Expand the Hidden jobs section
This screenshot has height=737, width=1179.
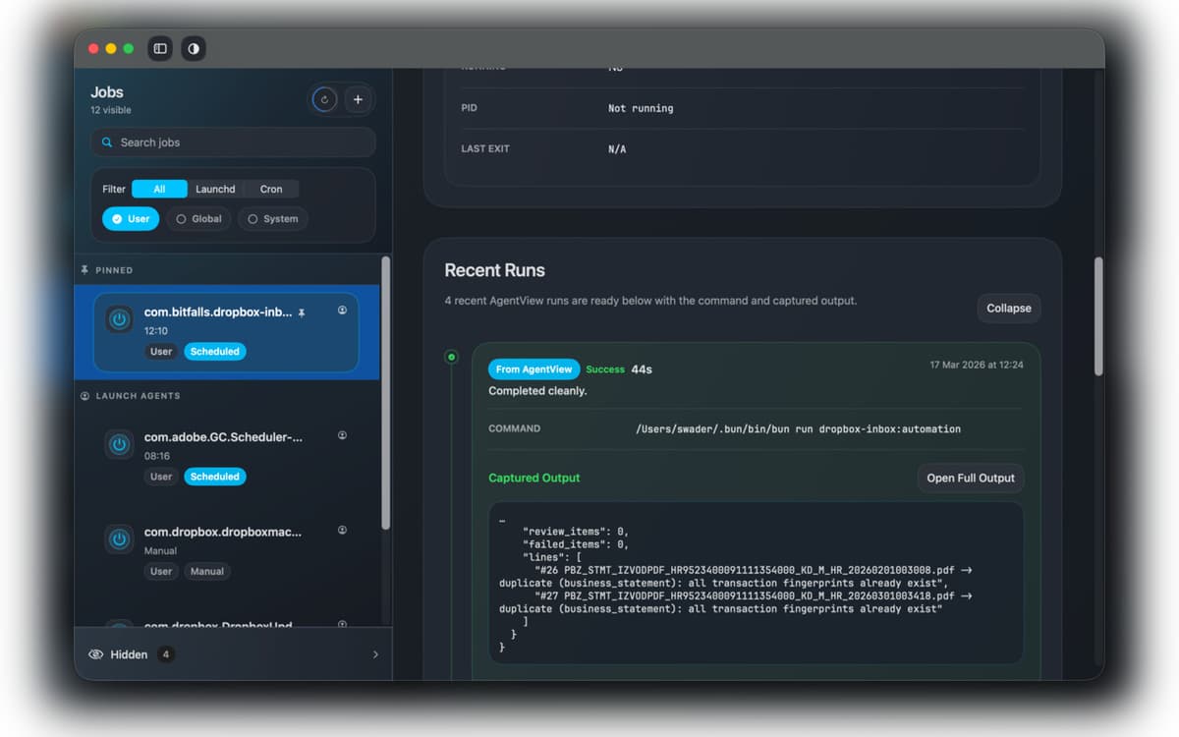coord(234,654)
